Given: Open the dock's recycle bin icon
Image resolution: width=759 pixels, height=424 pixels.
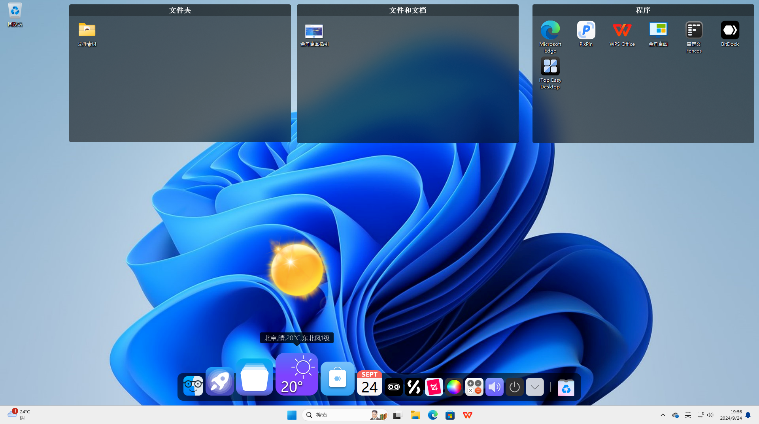Looking at the screenshot, I should [x=566, y=388].
